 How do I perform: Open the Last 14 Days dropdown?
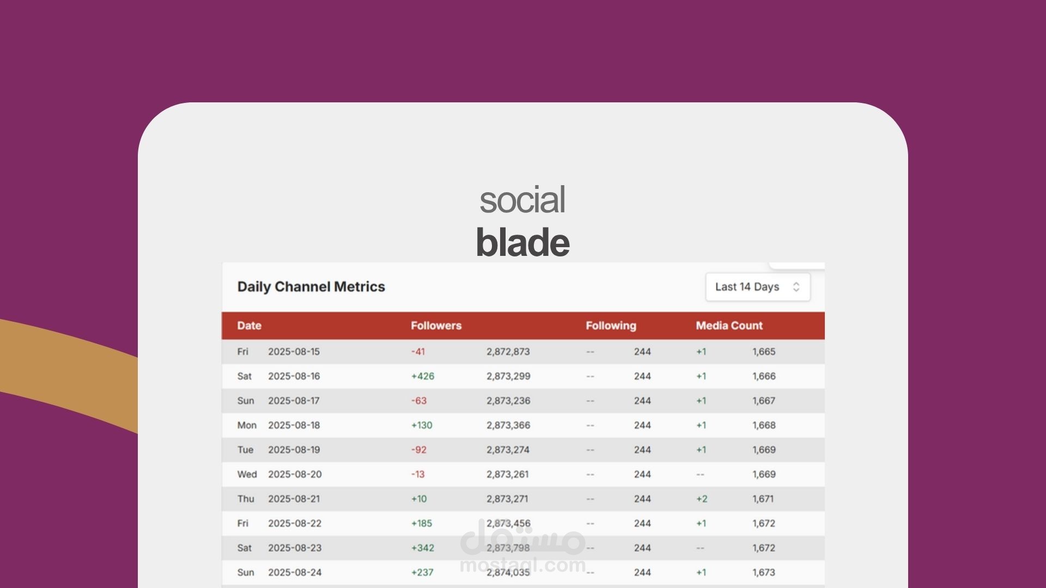pyautogui.click(x=757, y=287)
